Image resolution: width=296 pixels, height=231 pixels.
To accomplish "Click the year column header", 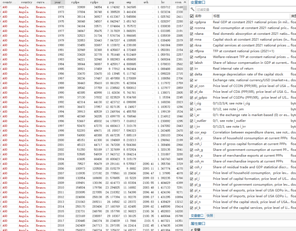I will (x=58, y=2).
